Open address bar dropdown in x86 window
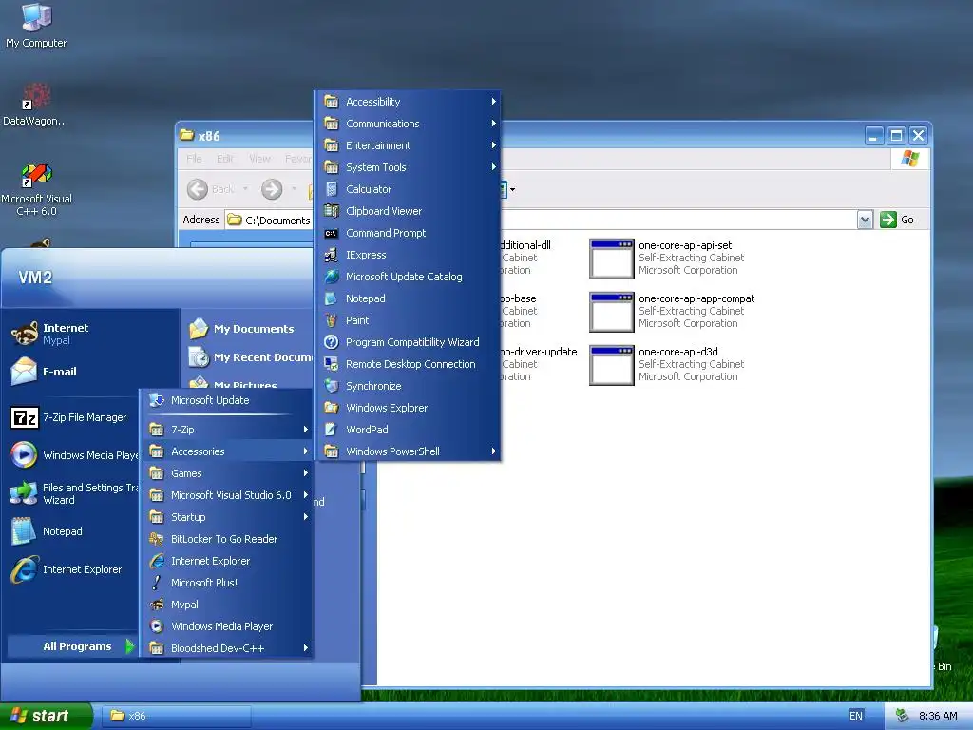 [865, 220]
